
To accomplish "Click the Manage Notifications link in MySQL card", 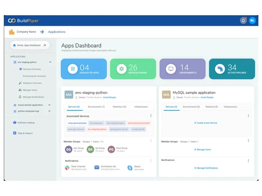I will (206, 168).
